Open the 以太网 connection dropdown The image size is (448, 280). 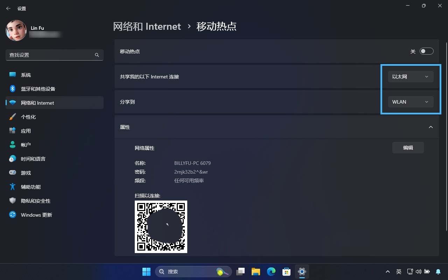tap(410, 76)
